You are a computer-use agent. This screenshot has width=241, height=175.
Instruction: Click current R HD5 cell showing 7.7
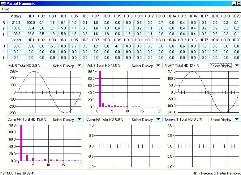(74, 46)
